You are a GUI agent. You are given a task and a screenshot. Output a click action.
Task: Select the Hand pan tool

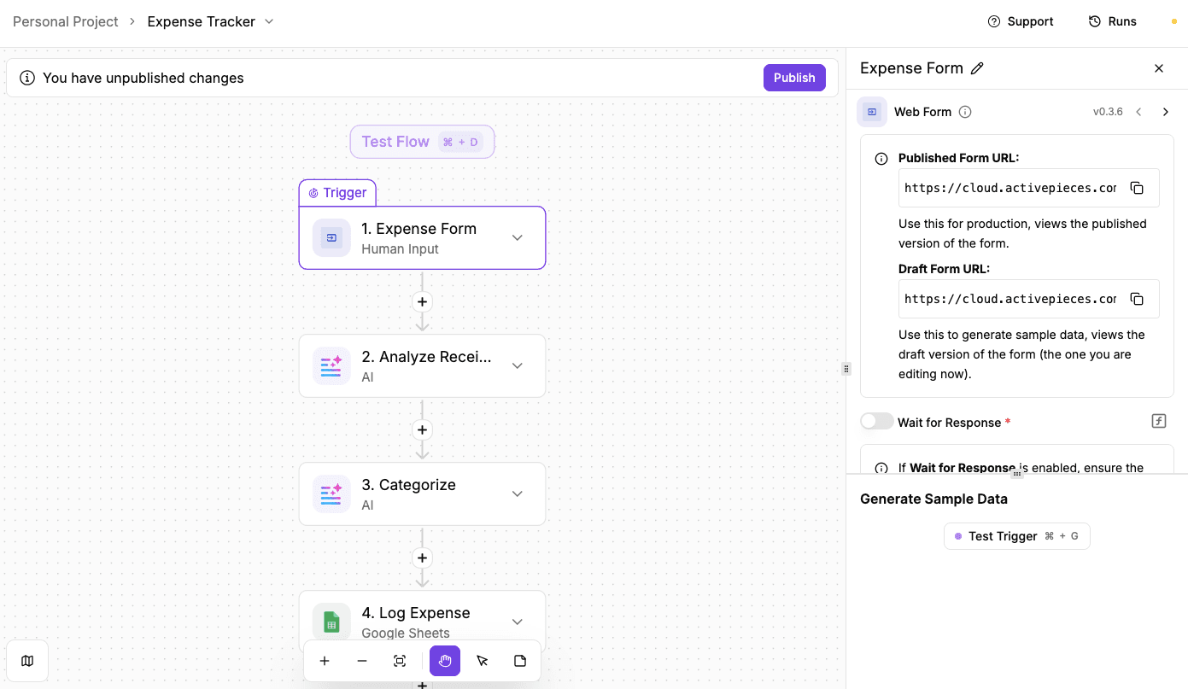pyautogui.click(x=444, y=660)
